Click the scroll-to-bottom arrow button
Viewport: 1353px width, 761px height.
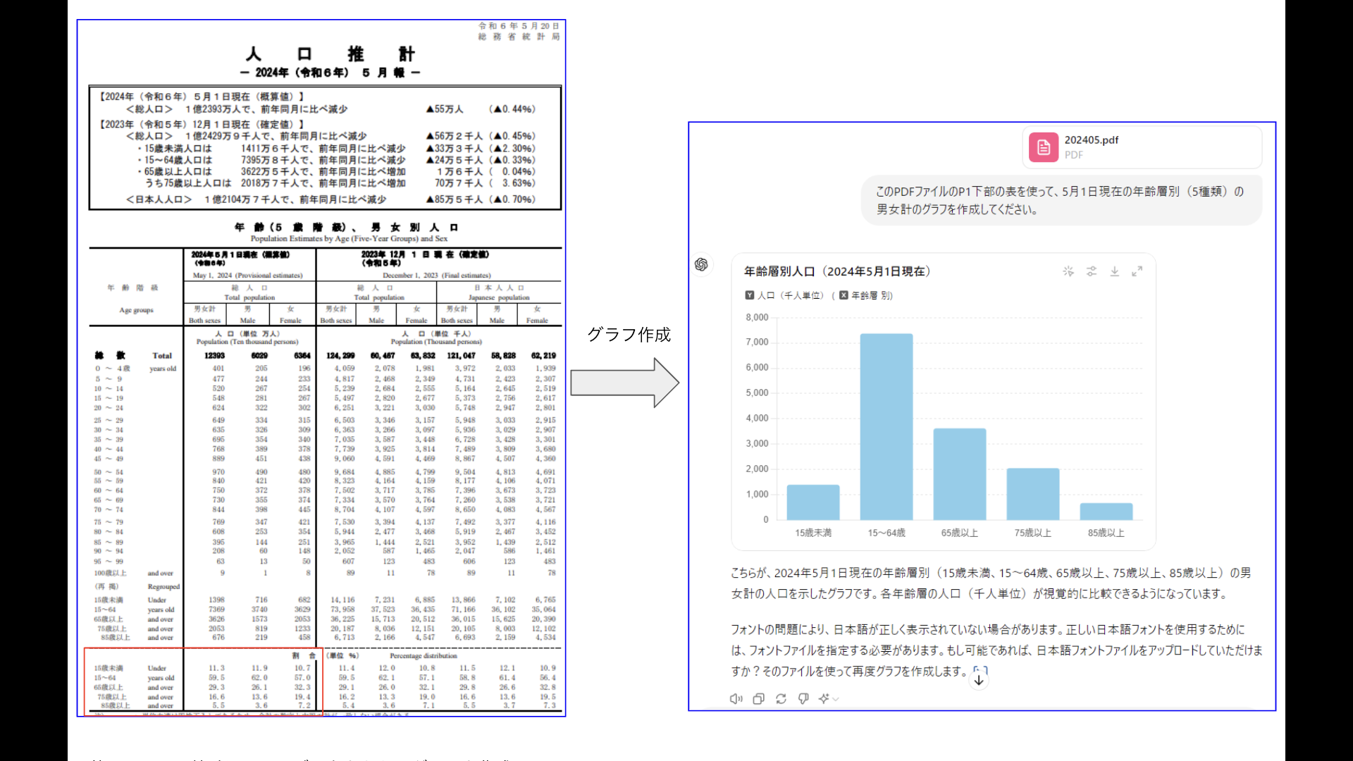click(979, 680)
